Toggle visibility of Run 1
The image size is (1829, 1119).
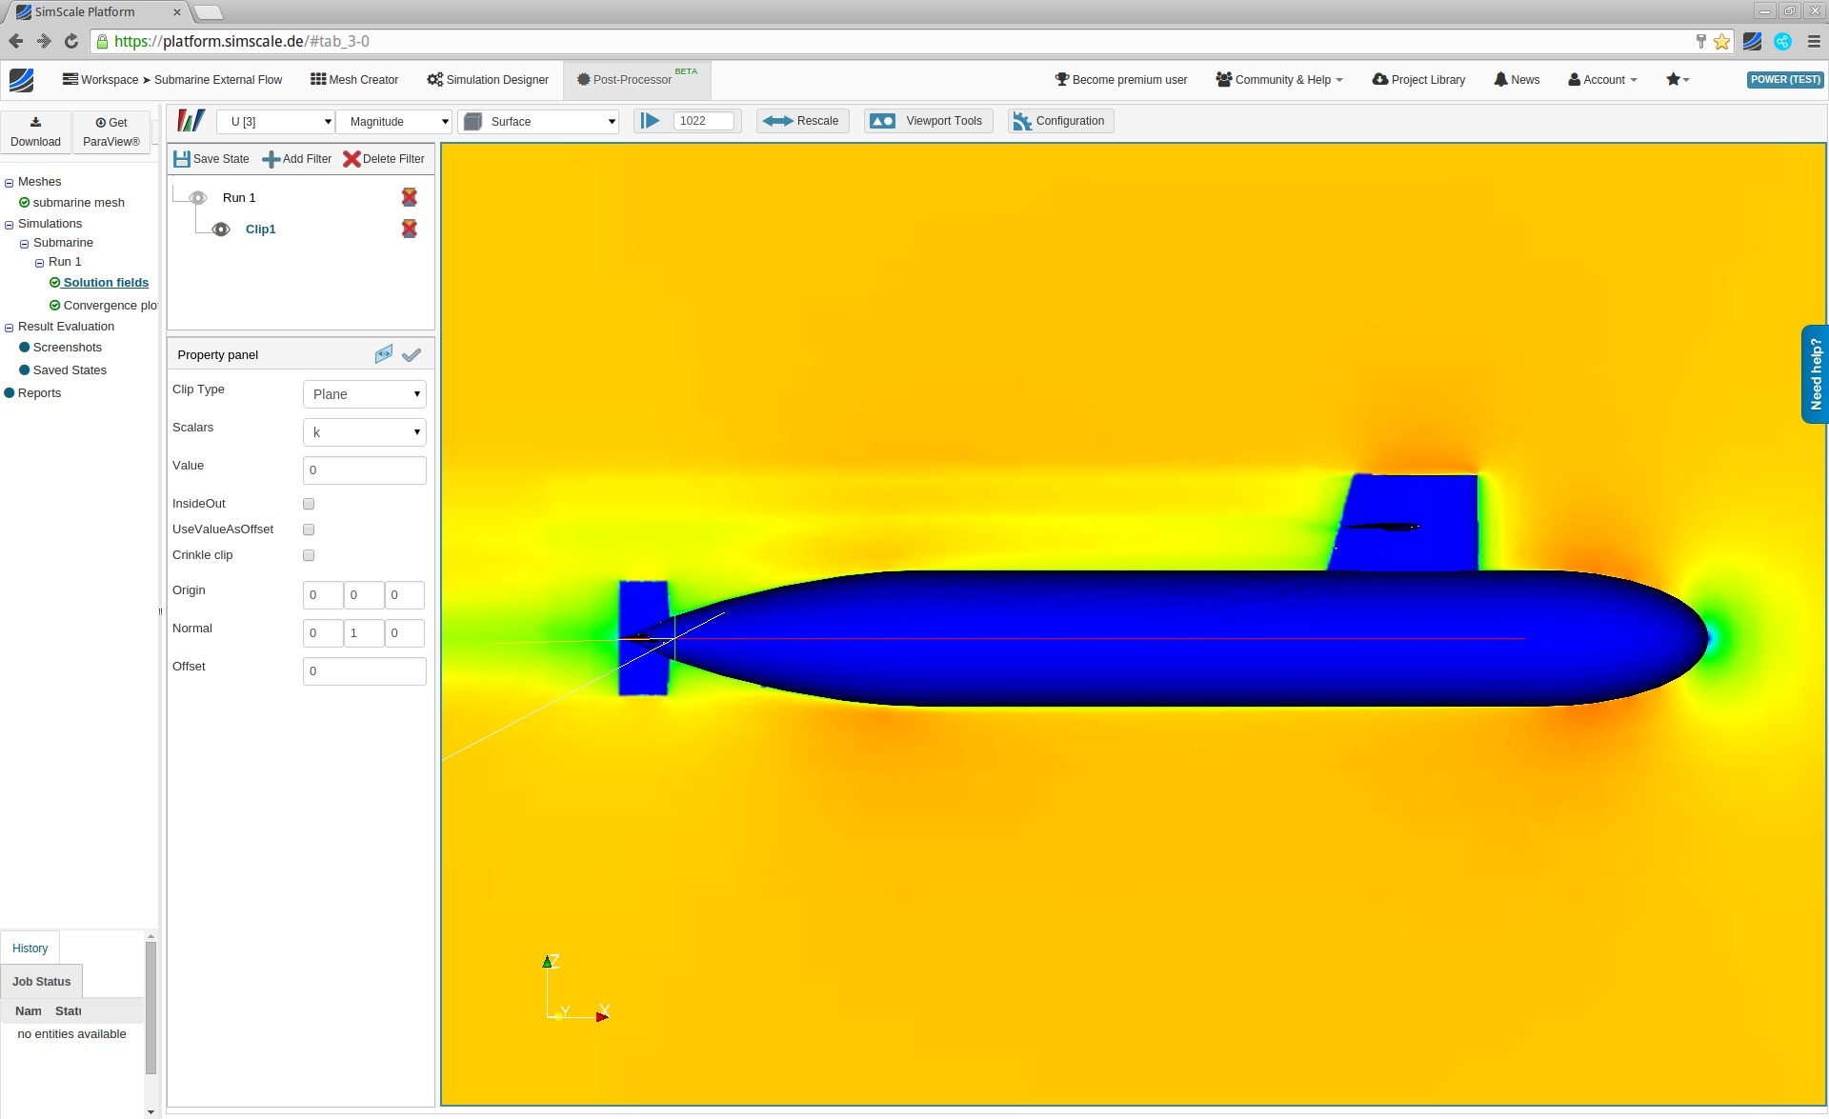tap(199, 197)
